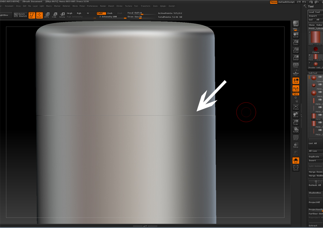Enable the Mrgb channel button
The image size is (323, 228).
click(x=70, y=13)
